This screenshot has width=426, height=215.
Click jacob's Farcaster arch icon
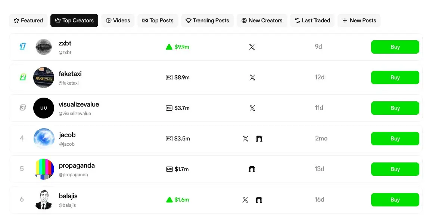(259, 139)
